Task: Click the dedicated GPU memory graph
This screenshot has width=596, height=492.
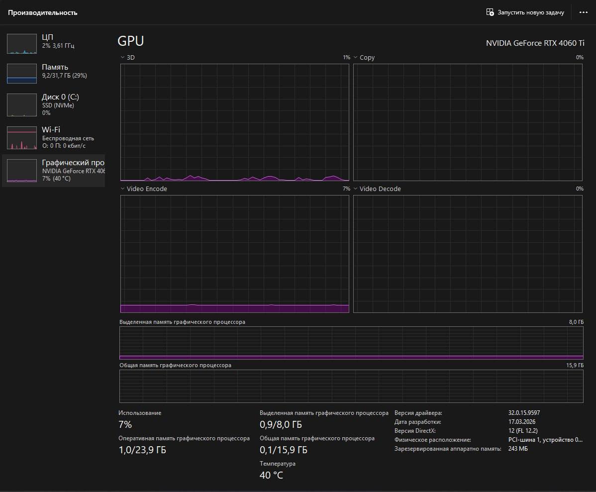Action: pyautogui.click(x=351, y=343)
